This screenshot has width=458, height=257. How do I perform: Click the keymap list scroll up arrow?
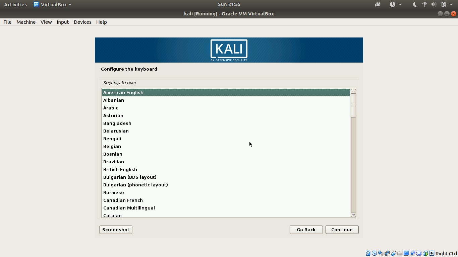click(x=353, y=91)
